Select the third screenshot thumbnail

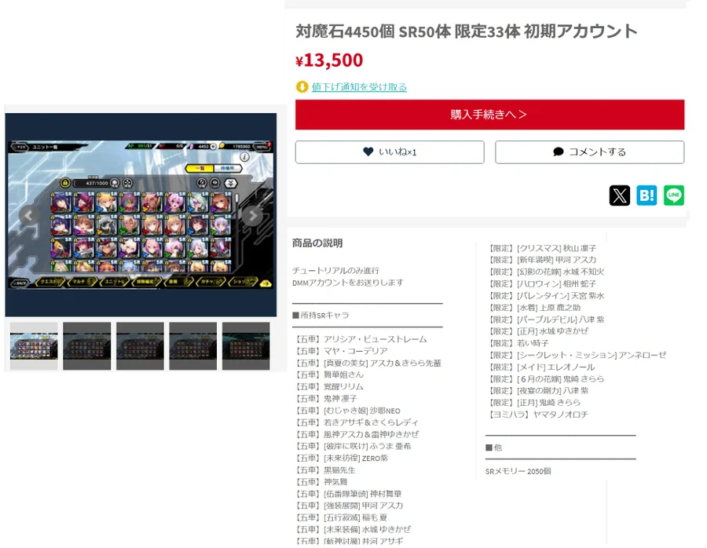tap(140, 346)
